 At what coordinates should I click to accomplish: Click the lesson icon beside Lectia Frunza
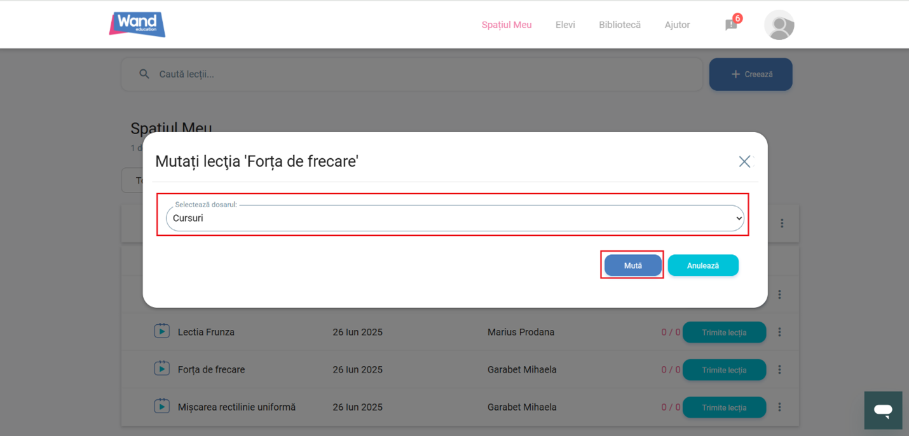(x=161, y=331)
